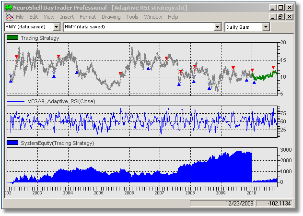Click the 12/23/2008 date in status bar
The image size is (303, 216).
pos(239,203)
